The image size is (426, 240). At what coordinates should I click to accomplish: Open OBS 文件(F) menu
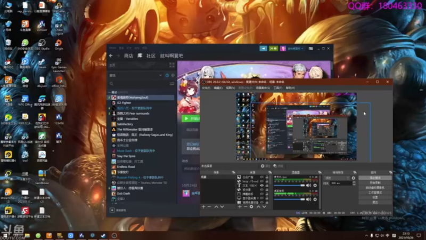(x=206, y=88)
